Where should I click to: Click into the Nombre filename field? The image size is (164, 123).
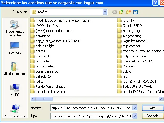(91, 108)
